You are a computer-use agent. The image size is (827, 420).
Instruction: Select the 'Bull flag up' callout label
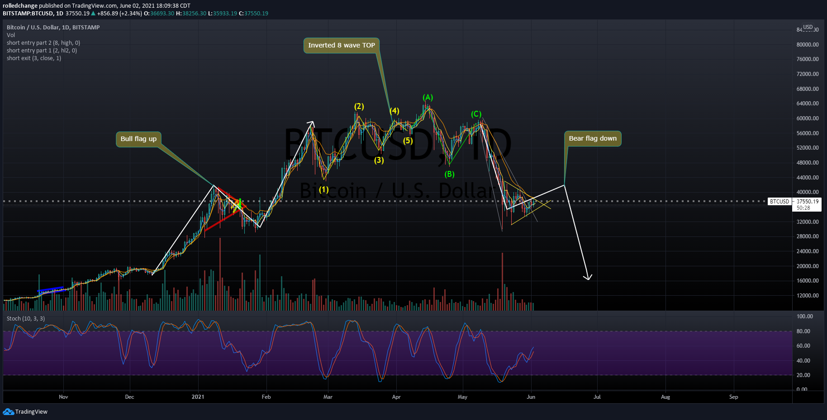click(x=138, y=139)
